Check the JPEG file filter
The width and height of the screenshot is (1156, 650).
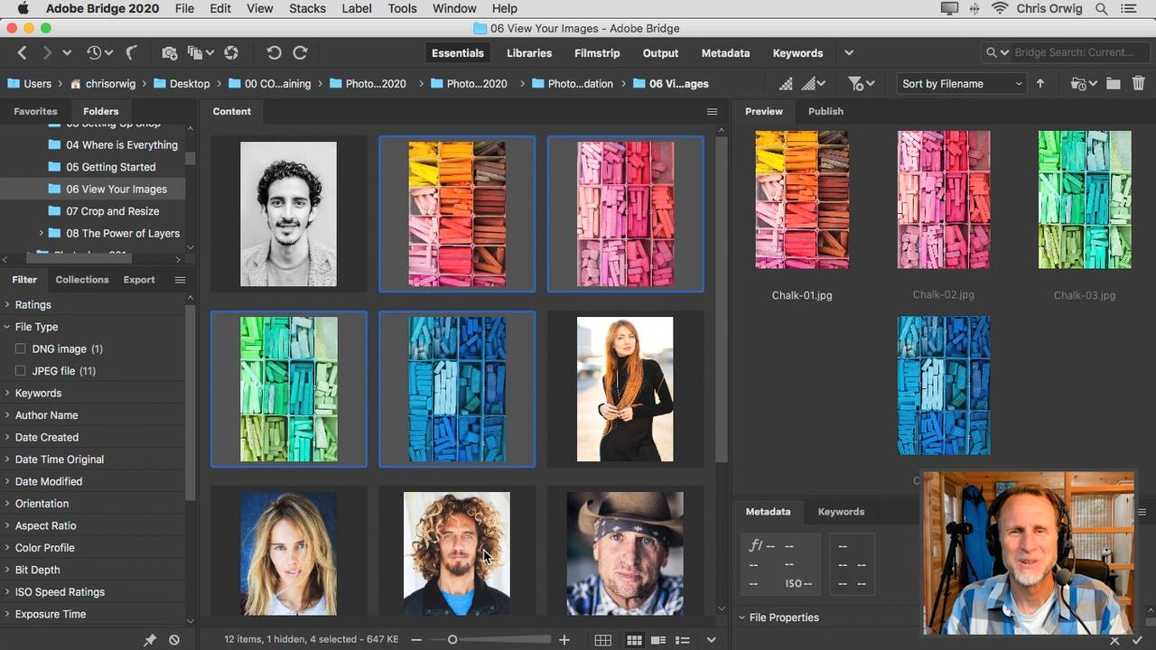(20, 371)
